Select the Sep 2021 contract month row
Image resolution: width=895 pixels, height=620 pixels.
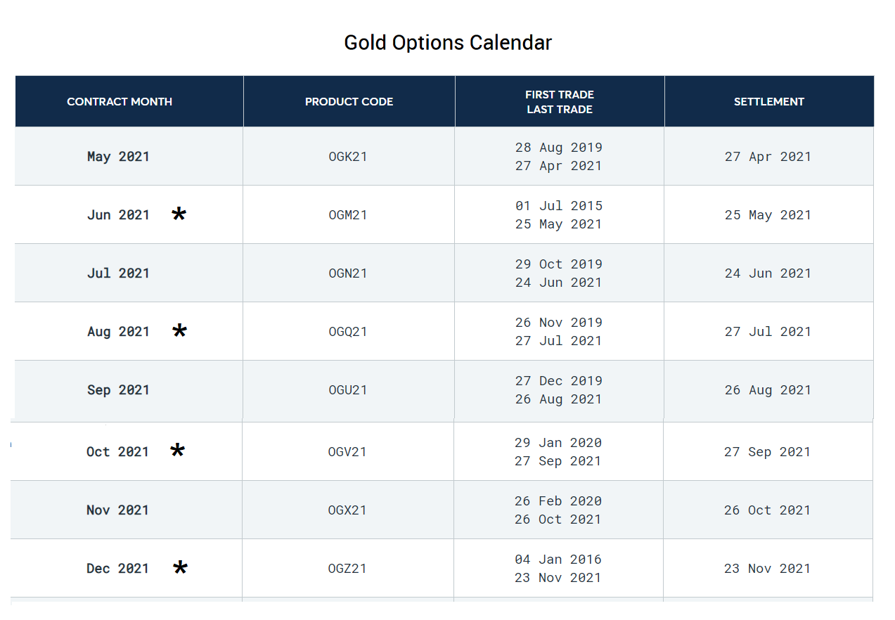click(118, 390)
